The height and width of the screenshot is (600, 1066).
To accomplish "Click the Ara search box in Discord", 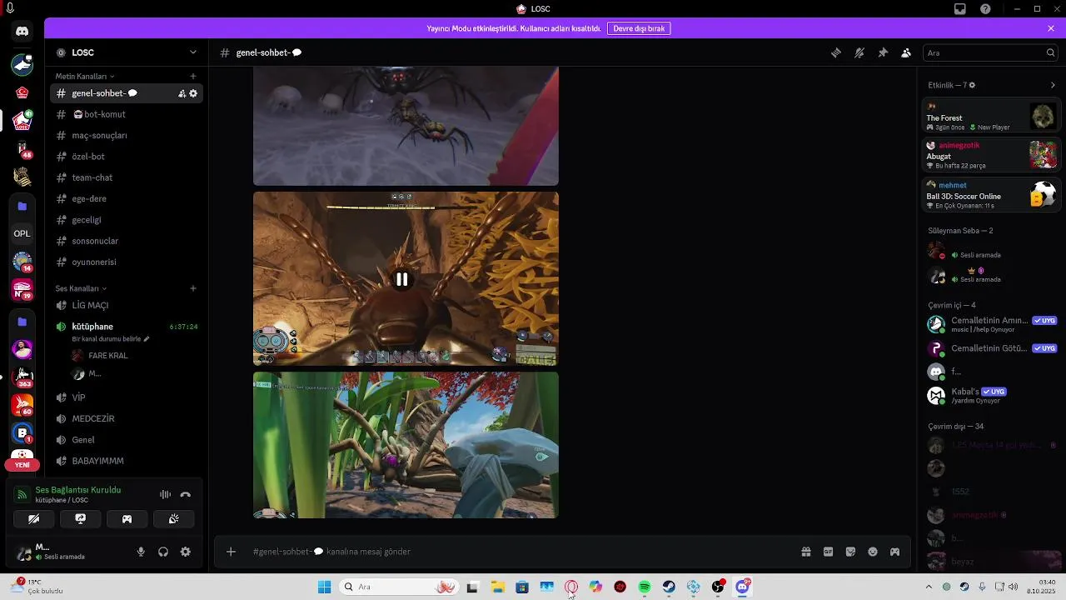I will 989,52.
